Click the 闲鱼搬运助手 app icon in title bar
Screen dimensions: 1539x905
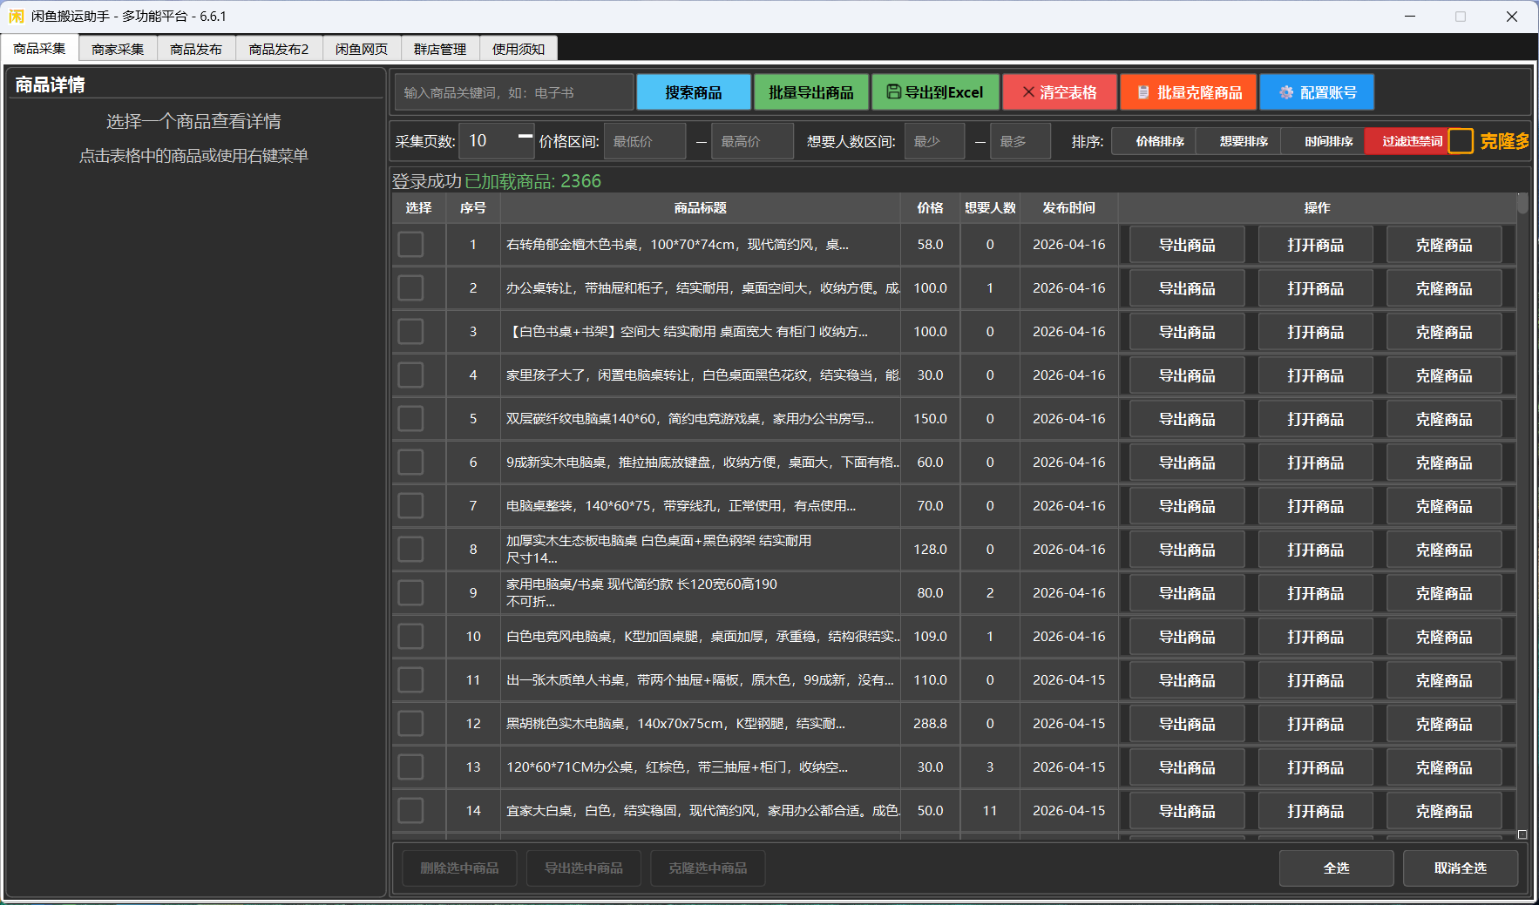coord(17,17)
